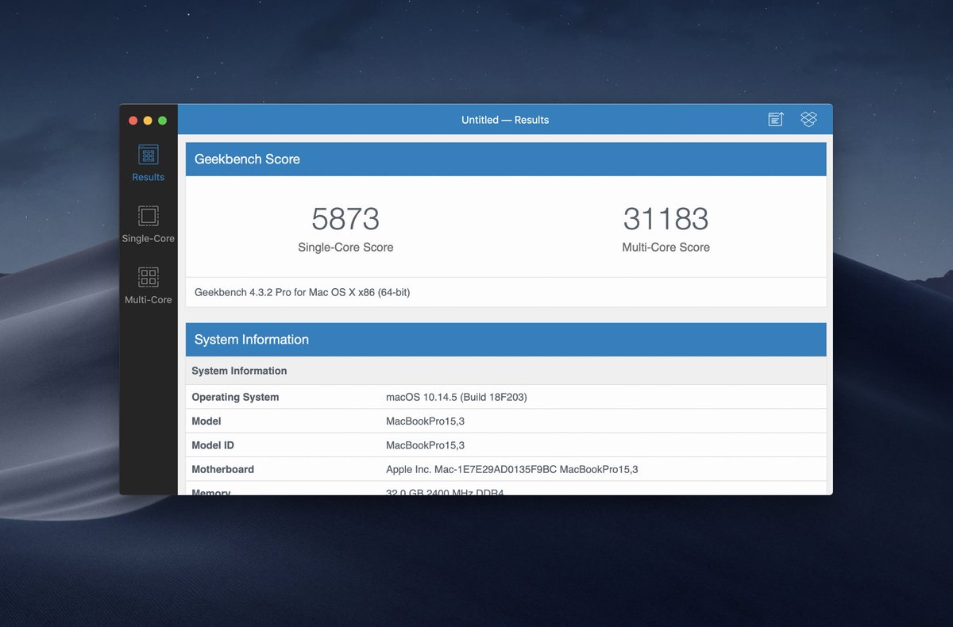Viewport: 953px width, 627px height.
Task: Click the 5873 single-core score value
Action: click(x=345, y=219)
